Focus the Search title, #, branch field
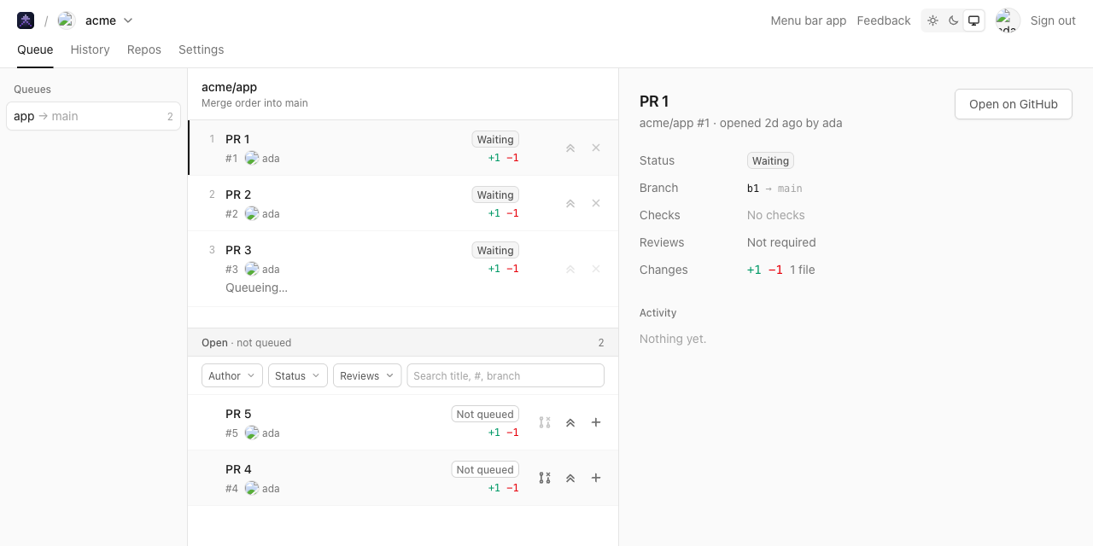 [506, 375]
